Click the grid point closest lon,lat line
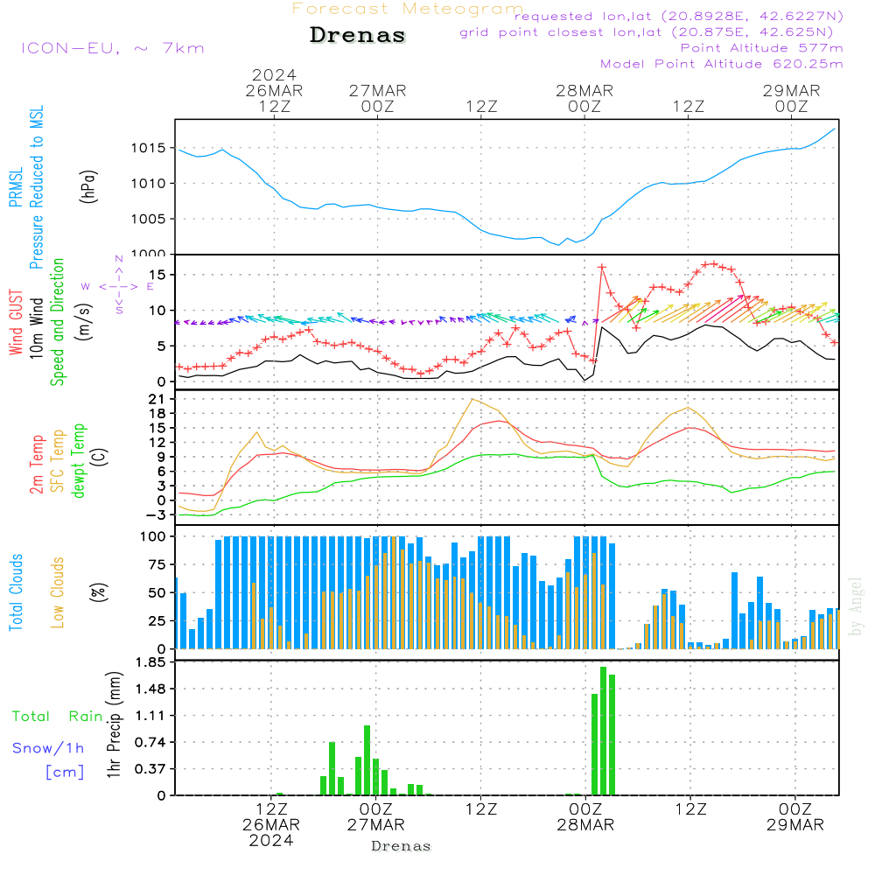 [x=652, y=32]
